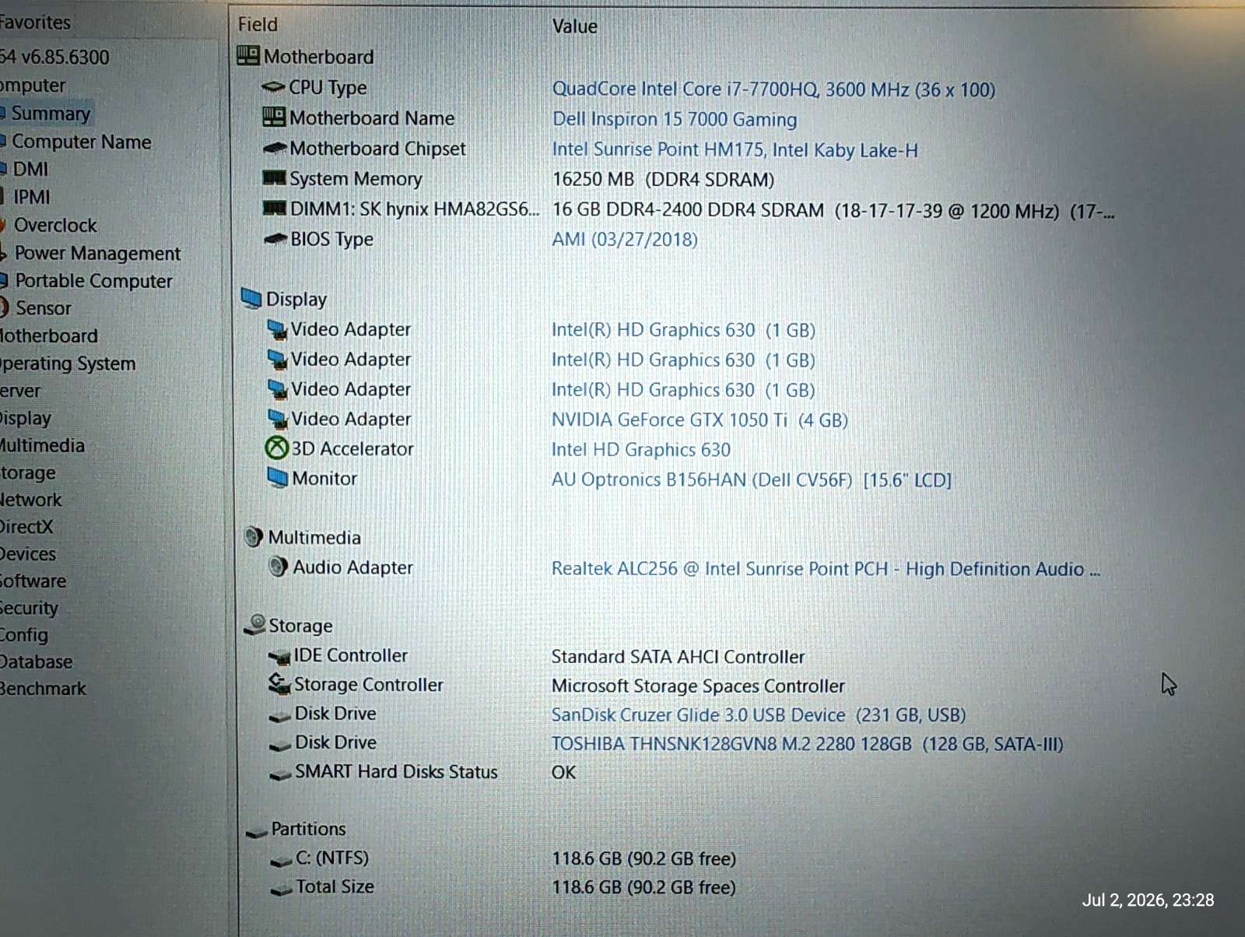This screenshot has height=937, width=1245.
Task: Open the IPMI page in sidebar
Action: 32,197
